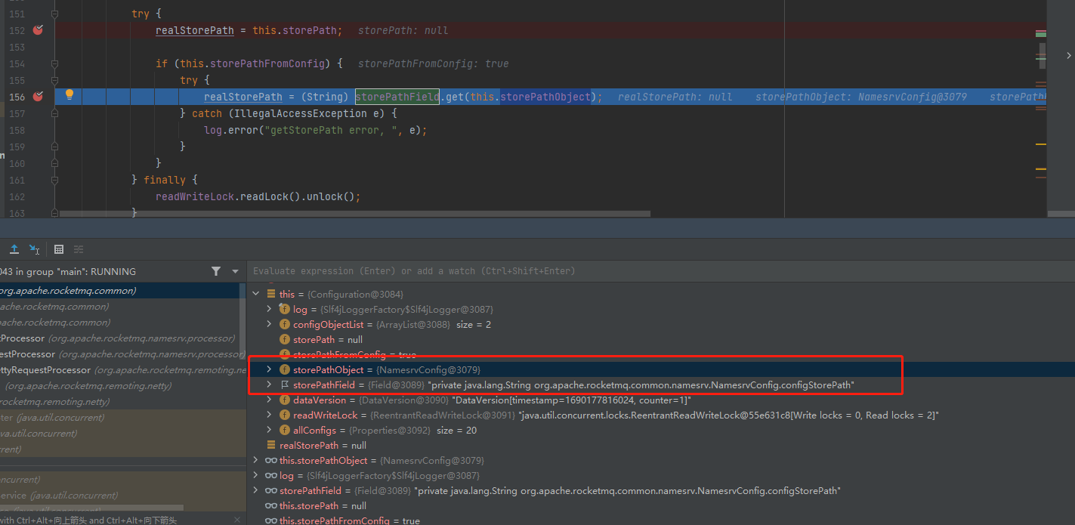Click this.storePathObject in line 156
The image size is (1075, 525).
(530, 97)
